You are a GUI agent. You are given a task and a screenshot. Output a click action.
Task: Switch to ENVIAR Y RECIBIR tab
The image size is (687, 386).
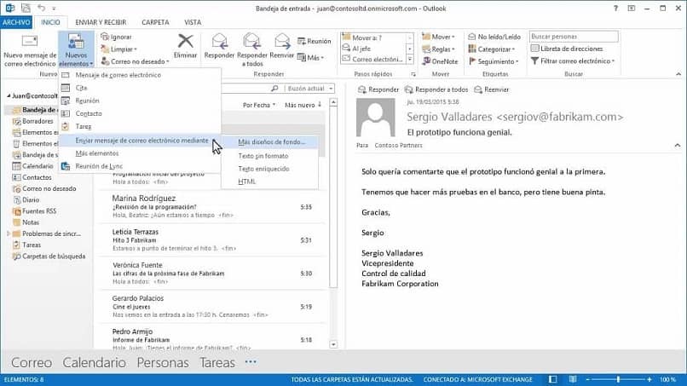point(101,22)
